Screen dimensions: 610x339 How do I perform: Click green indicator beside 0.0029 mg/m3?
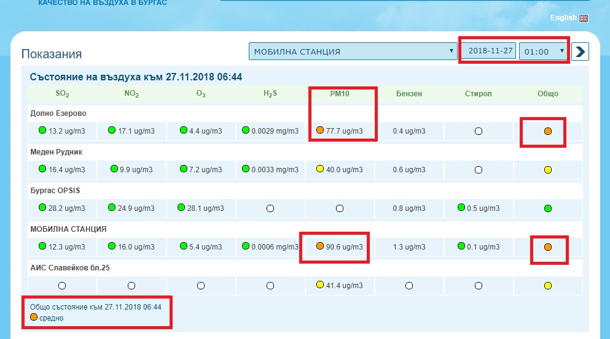[x=246, y=130]
